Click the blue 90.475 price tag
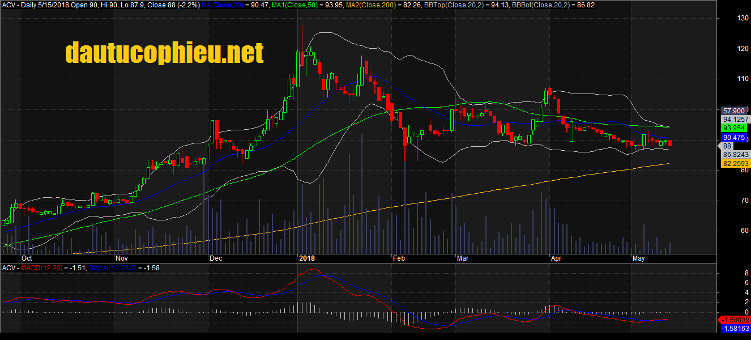This screenshot has width=751, height=340. 733,138
